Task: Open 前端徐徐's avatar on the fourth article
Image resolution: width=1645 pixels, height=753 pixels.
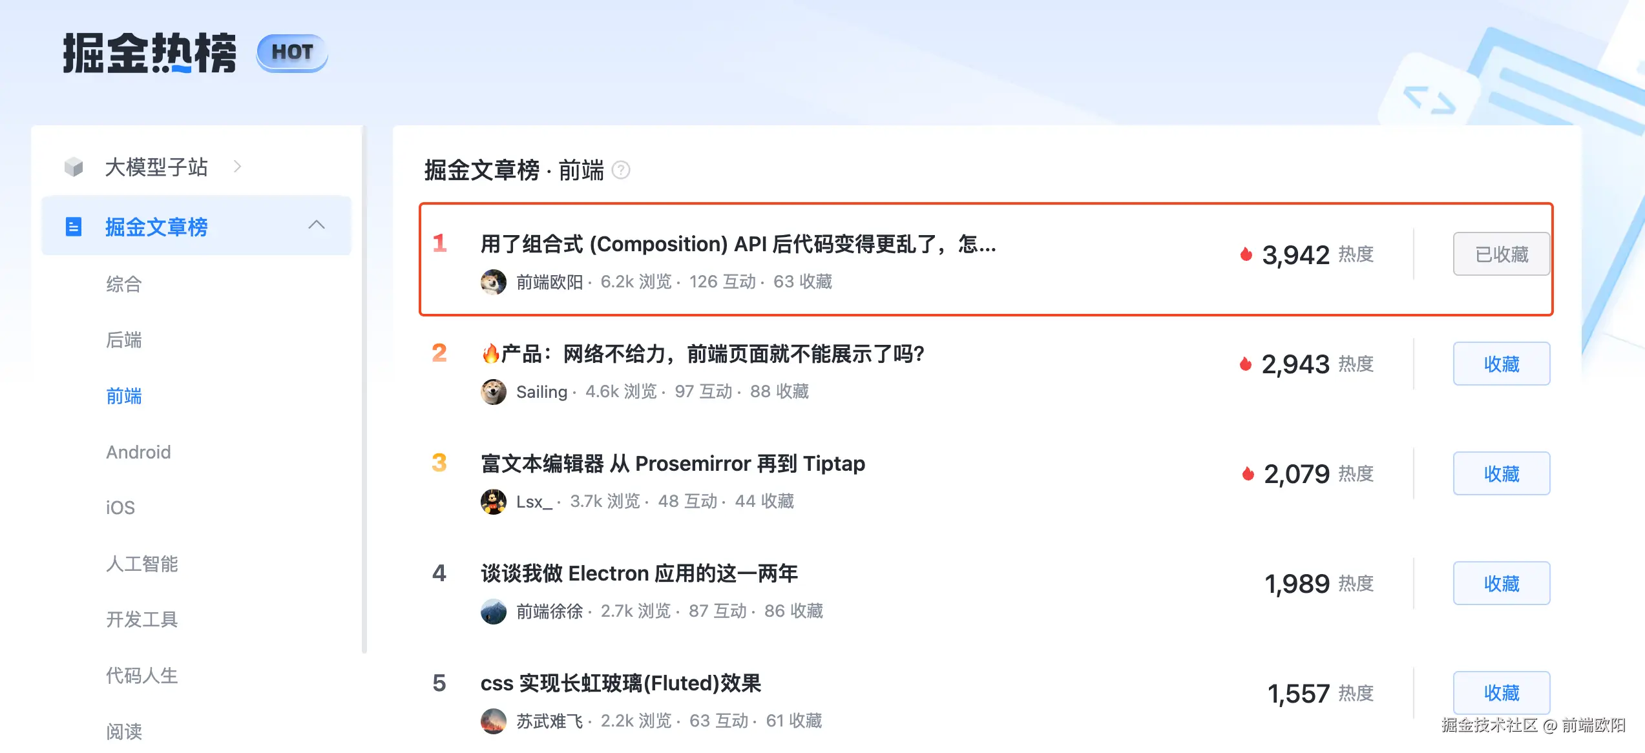Action: 494,611
